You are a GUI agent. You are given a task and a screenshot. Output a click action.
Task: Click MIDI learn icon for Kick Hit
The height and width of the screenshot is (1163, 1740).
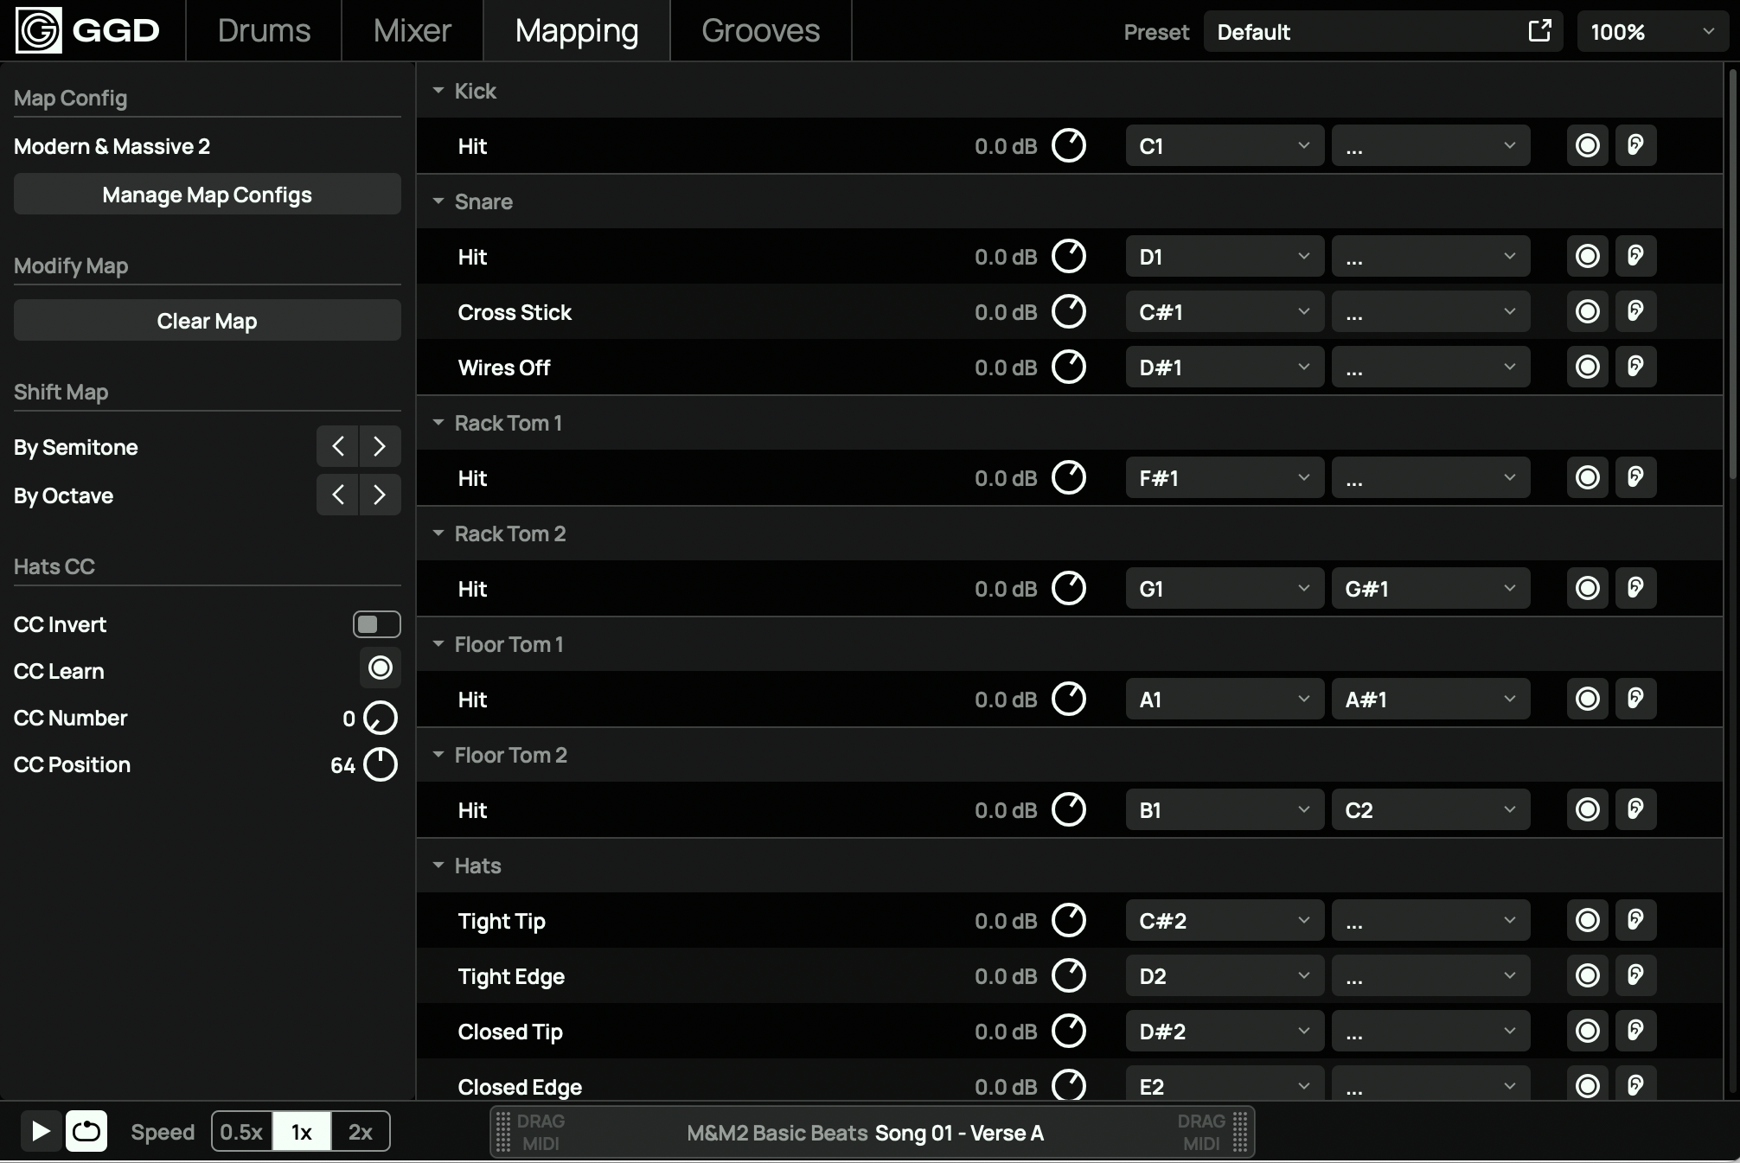(x=1587, y=145)
